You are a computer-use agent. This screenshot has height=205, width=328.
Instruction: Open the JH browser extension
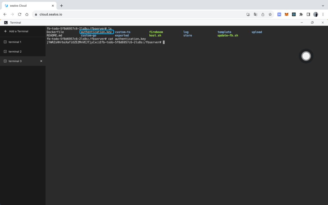point(279,15)
